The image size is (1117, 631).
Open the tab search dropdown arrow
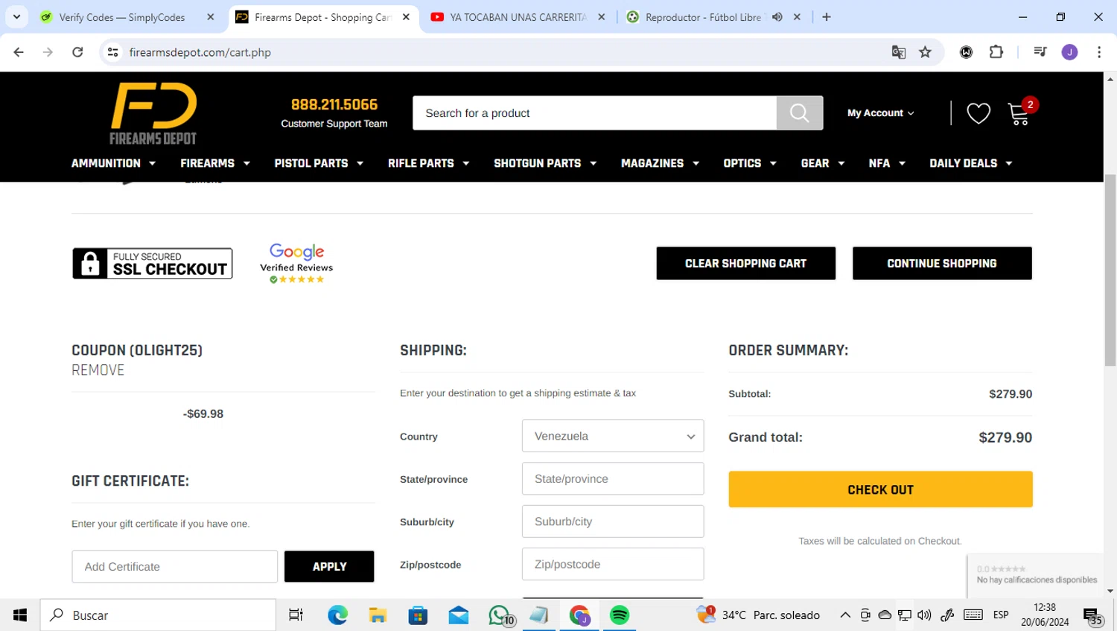[x=16, y=17]
